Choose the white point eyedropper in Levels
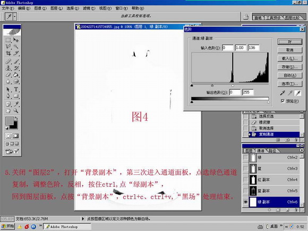 tap(298, 93)
